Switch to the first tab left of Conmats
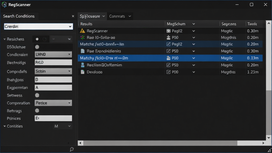The height and width of the screenshot is (153, 272). (92, 16)
